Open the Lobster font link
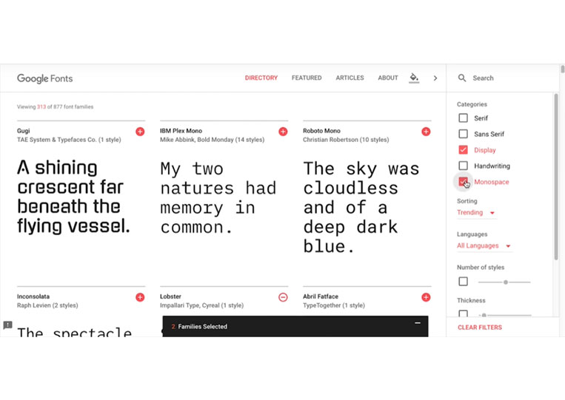The height and width of the screenshot is (400, 565). pyautogui.click(x=170, y=296)
